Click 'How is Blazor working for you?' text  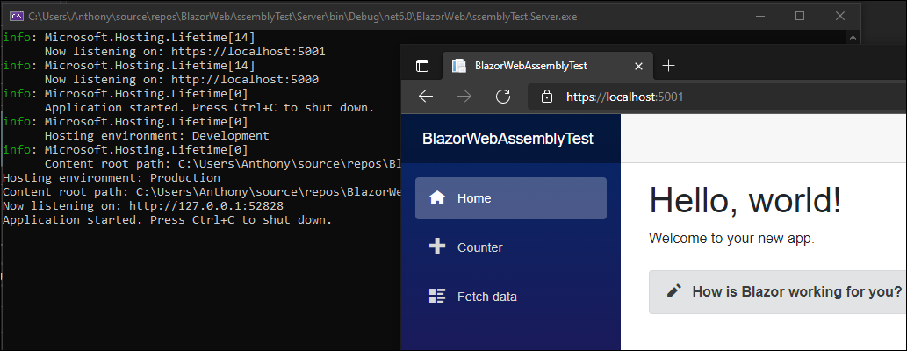[x=797, y=291]
